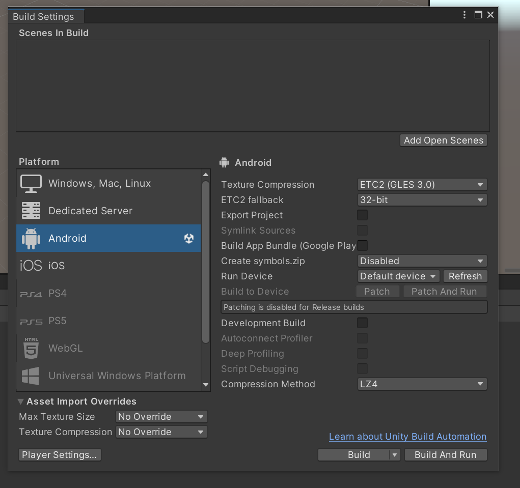
Task: Open the Compression Method LZ4 dropdown
Action: point(422,384)
